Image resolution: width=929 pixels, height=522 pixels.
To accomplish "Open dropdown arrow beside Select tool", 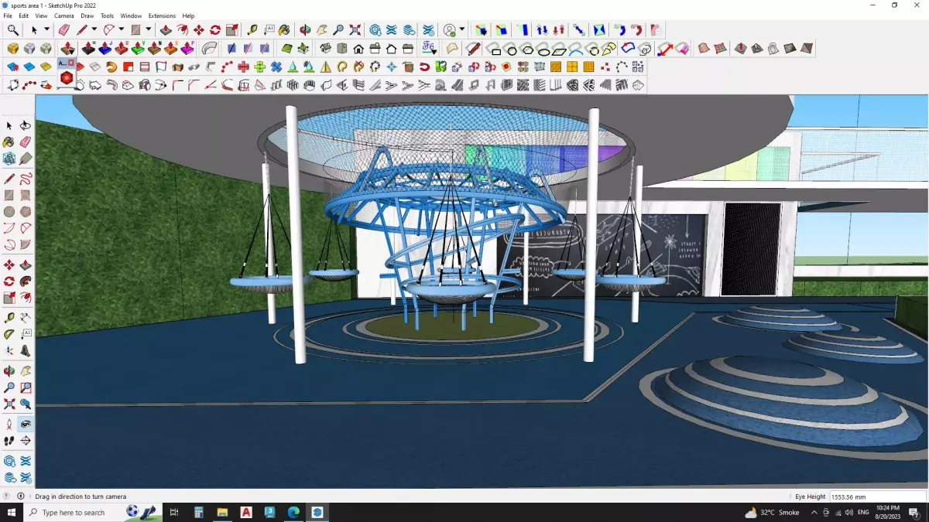I will (x=46, y=29).
